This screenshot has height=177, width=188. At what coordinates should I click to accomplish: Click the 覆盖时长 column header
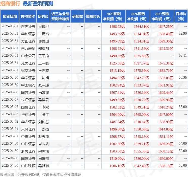93,16
